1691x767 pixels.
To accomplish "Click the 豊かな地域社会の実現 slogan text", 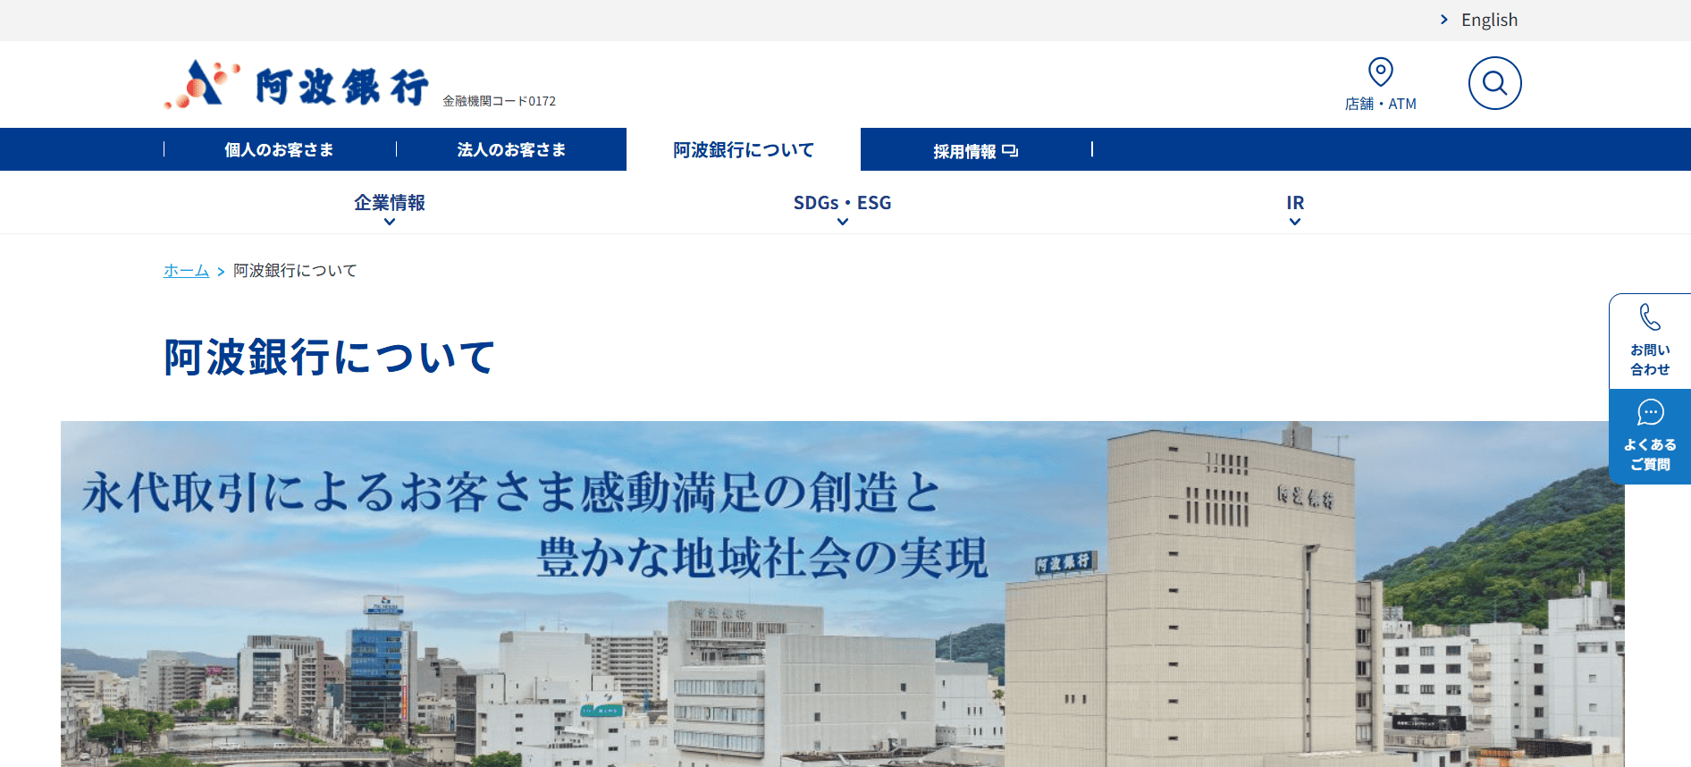I will pos(762,557).
